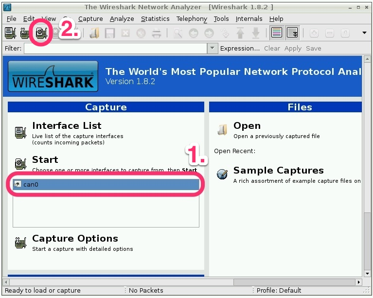Click Sample Captures globe icon
Image resolution: width=373 pixels, height=298 pixels.
[222, 175]
